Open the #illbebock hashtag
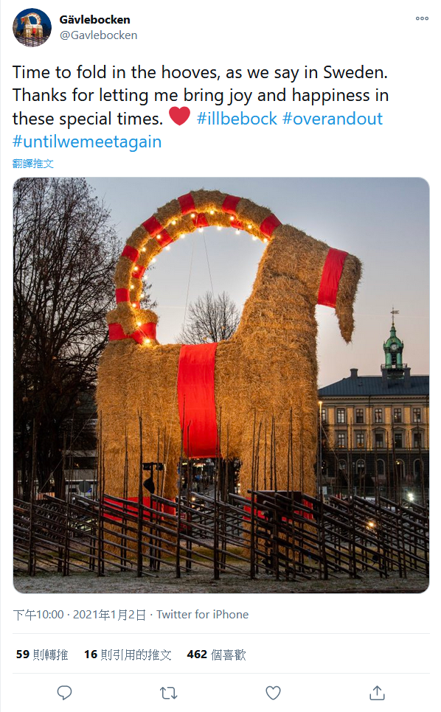441x712 pixels. pyautogui.click(x=237, y=119)
